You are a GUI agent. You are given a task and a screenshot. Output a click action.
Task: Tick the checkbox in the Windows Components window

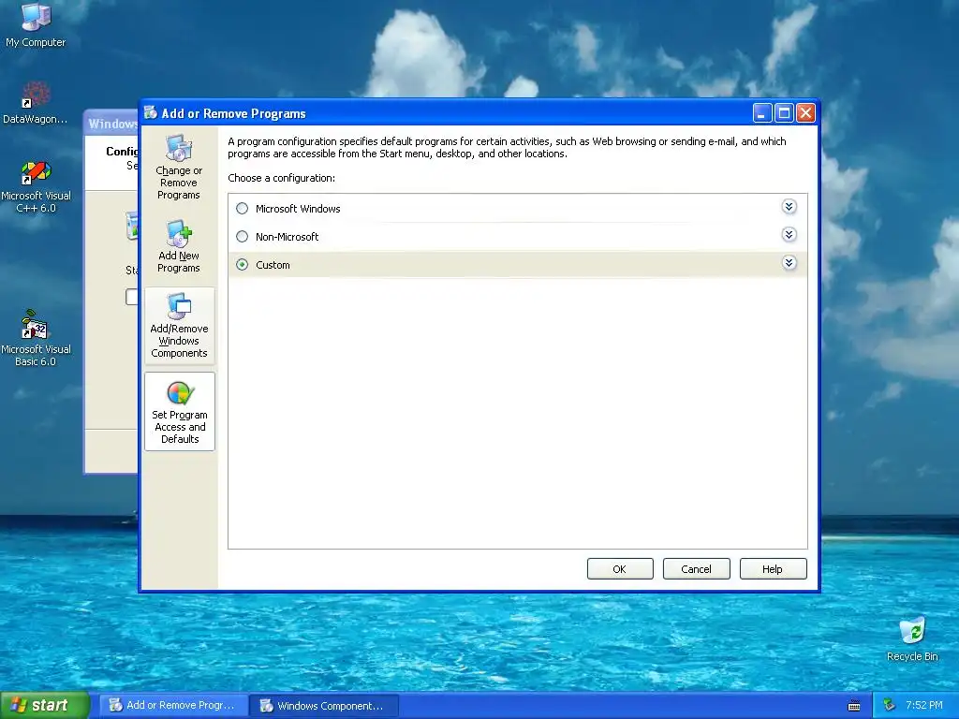(131, 297)
